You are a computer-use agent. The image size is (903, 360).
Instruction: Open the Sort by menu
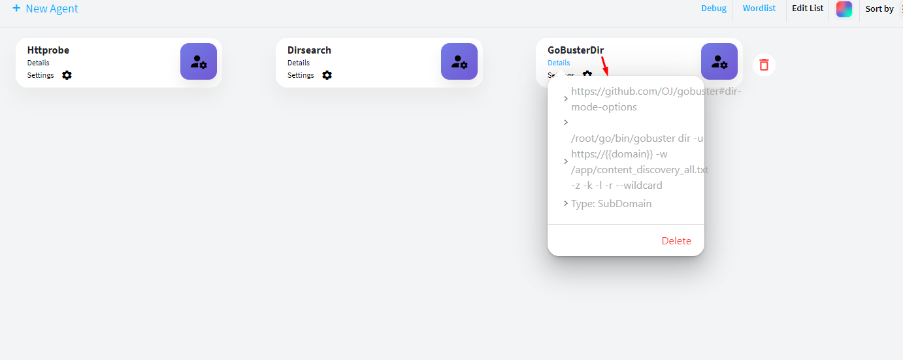[x=879, y=9]
